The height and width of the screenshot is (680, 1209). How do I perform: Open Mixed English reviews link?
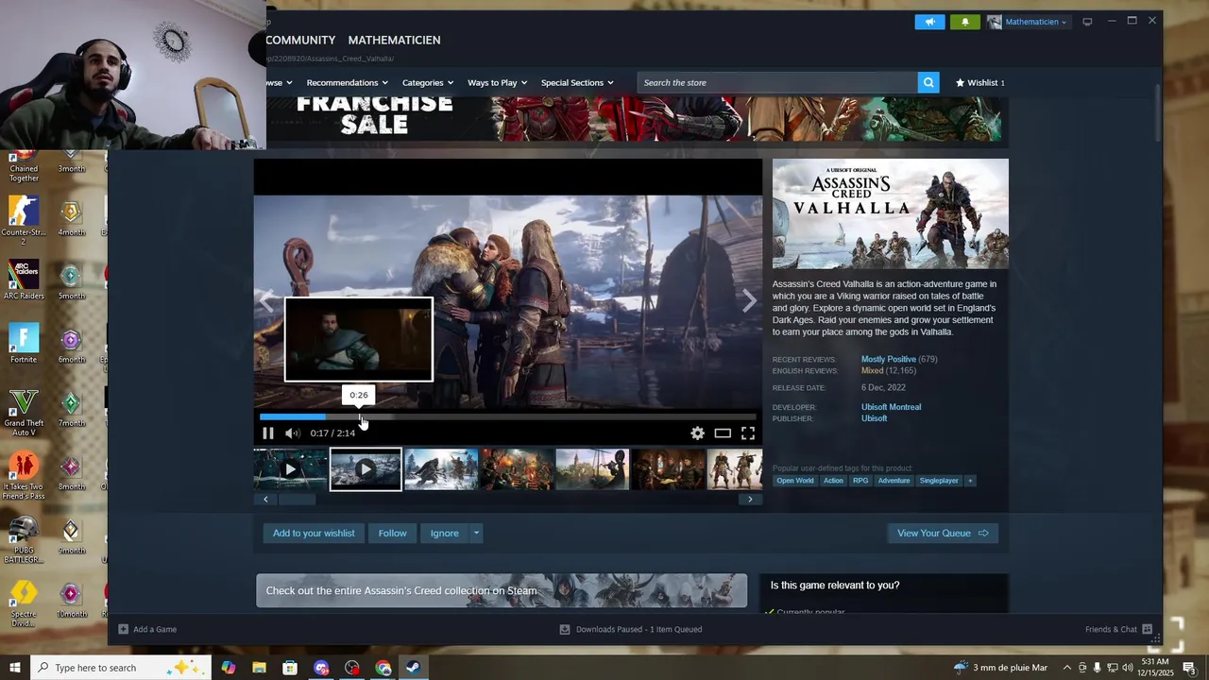click(x=872, y=370)
